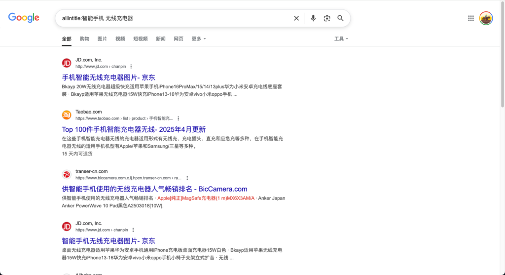Screen dimensions: 505x275
Task: Switch to the 短视频 tab
Action: (141, 39)
